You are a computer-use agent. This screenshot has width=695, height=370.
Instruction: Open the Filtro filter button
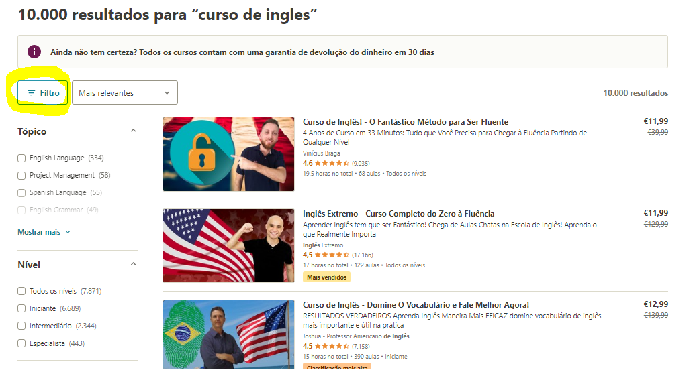(x=42, y=92)
